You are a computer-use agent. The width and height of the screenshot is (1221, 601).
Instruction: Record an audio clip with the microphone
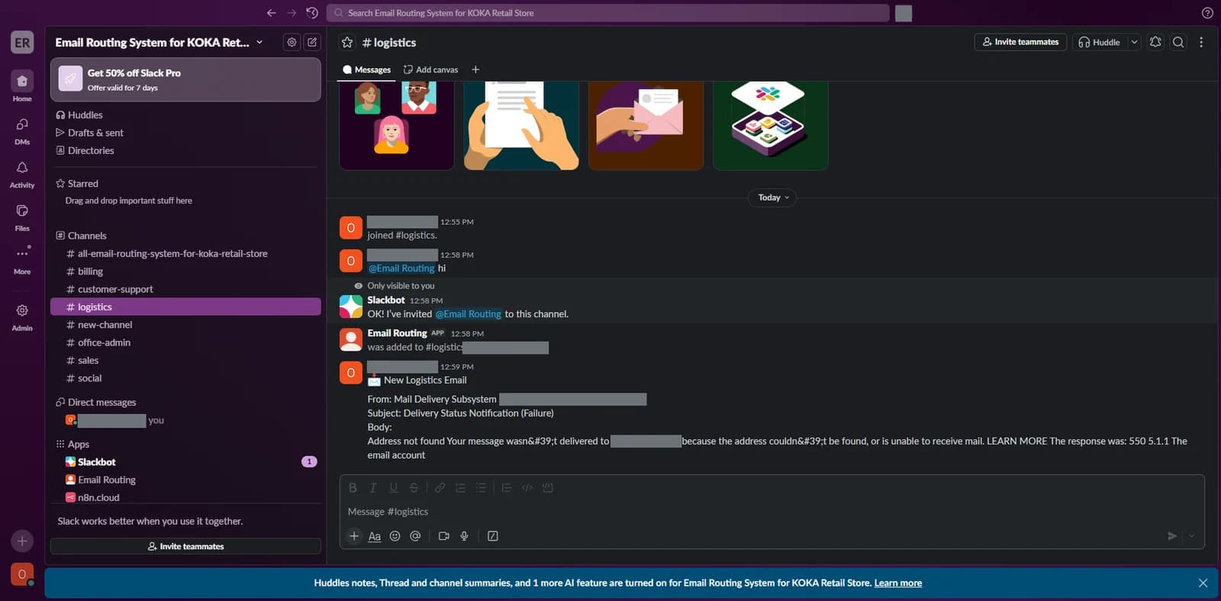click(464, 536)
